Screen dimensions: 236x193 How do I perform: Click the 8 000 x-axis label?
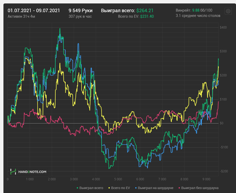184,179
